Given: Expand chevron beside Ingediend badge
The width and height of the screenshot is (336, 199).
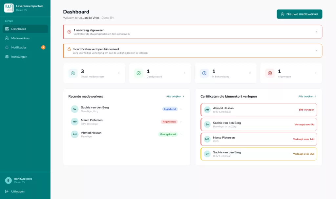Looking at the screenshot, I should tap(181, 109).
